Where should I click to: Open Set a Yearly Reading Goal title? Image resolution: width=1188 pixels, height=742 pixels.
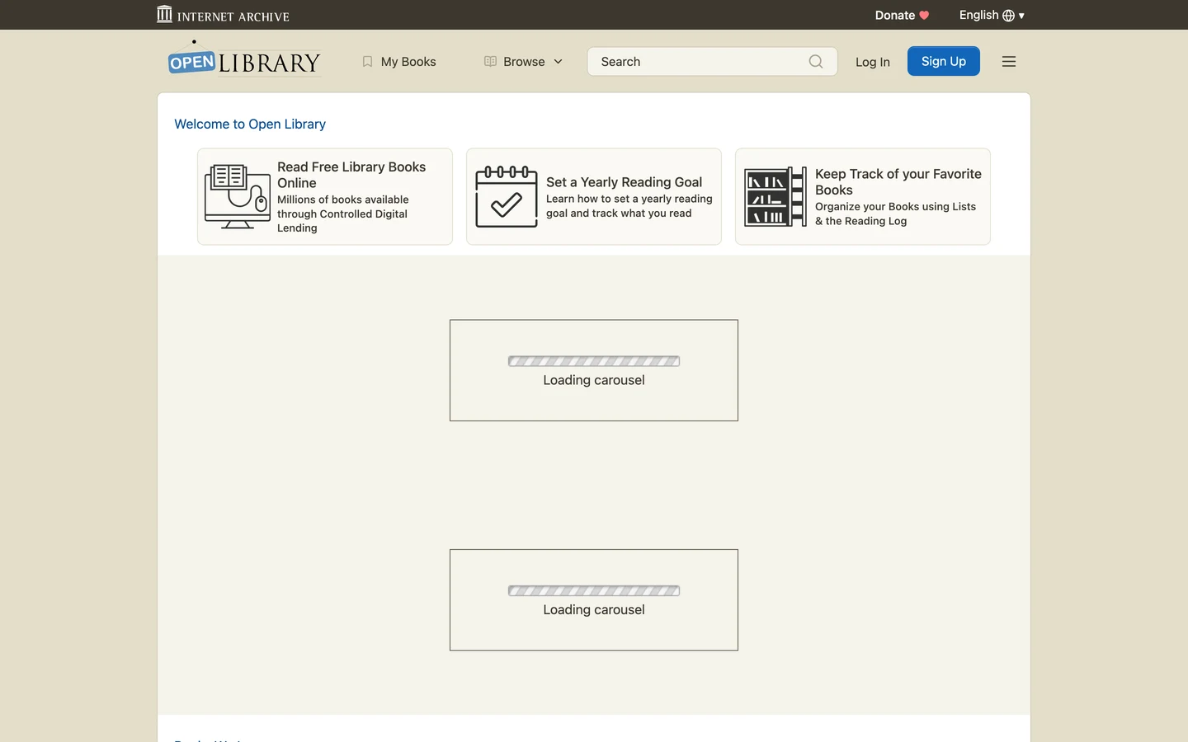coord(624,182)
